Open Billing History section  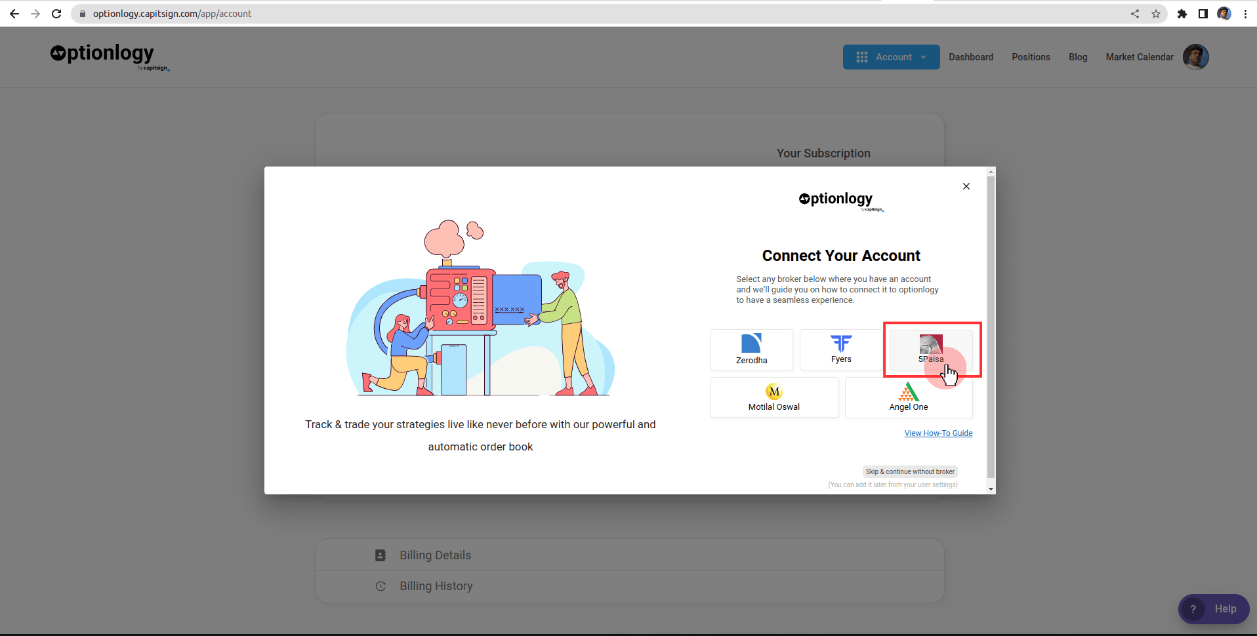pyautogui.click(x=630, y=586)
